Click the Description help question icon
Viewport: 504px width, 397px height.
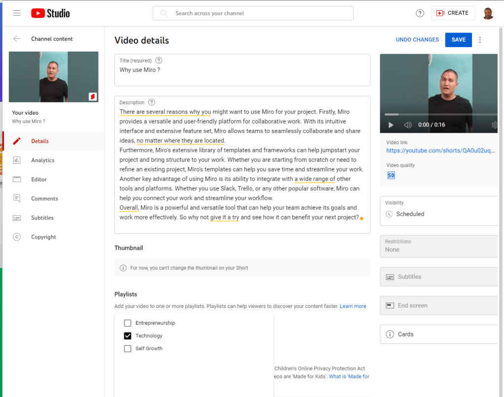click(151, 102)
